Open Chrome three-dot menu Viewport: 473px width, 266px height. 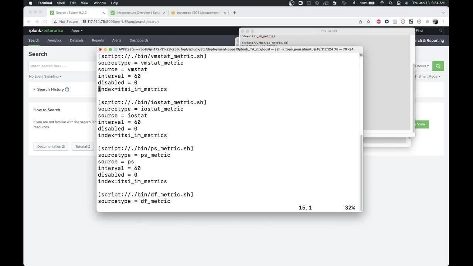click(x=443, y=21)
